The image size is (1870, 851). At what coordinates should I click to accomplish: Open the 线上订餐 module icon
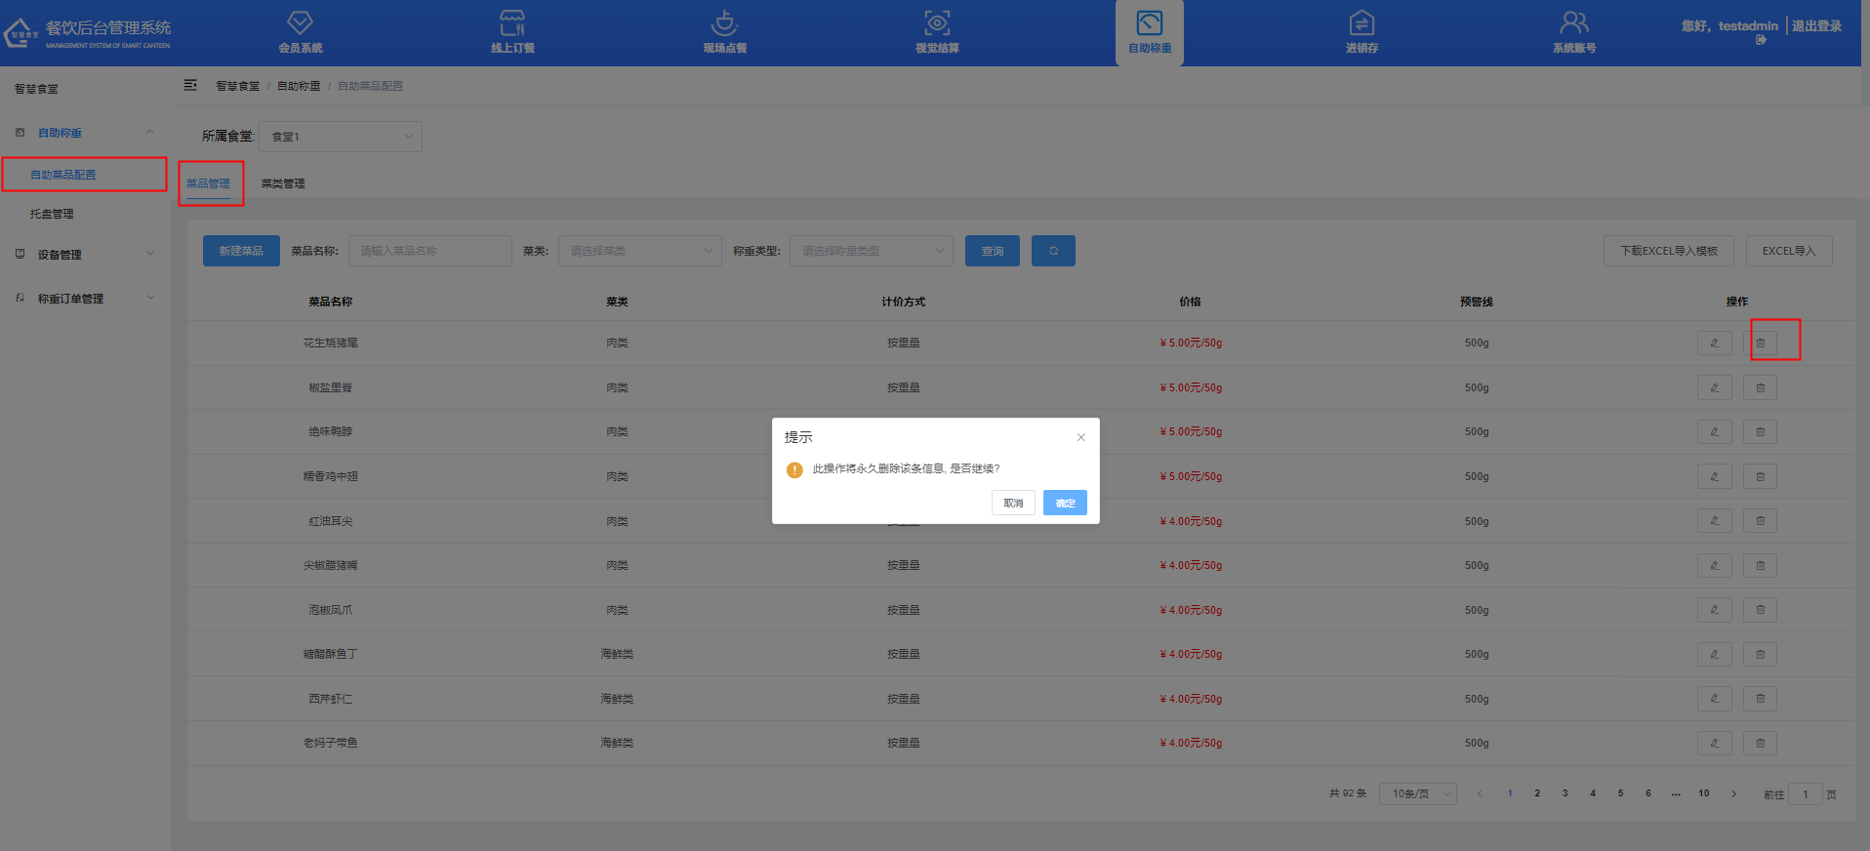512,23
